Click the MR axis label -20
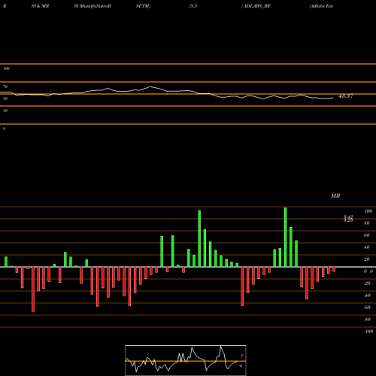Viewport: 376px width, 376px height. 367,284
